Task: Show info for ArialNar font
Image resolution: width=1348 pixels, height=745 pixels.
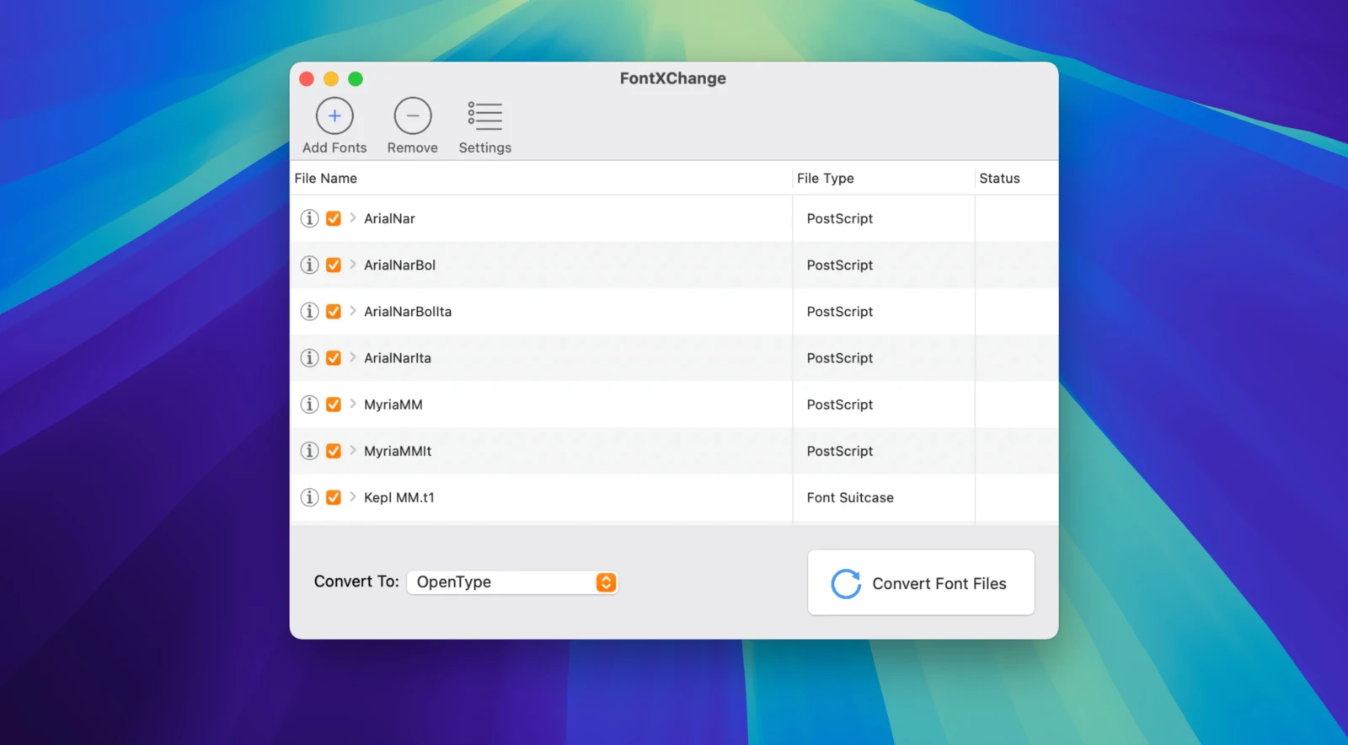Action: coord(309,218)
